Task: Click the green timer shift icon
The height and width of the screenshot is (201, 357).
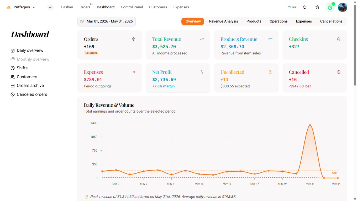Action: 330,7
